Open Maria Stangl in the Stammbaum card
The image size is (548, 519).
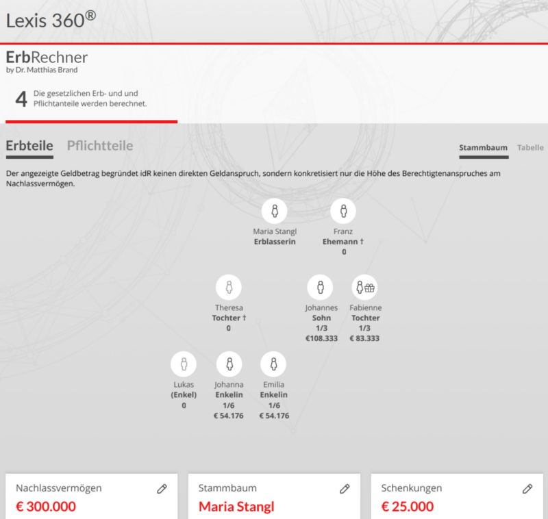coord(237,507)
